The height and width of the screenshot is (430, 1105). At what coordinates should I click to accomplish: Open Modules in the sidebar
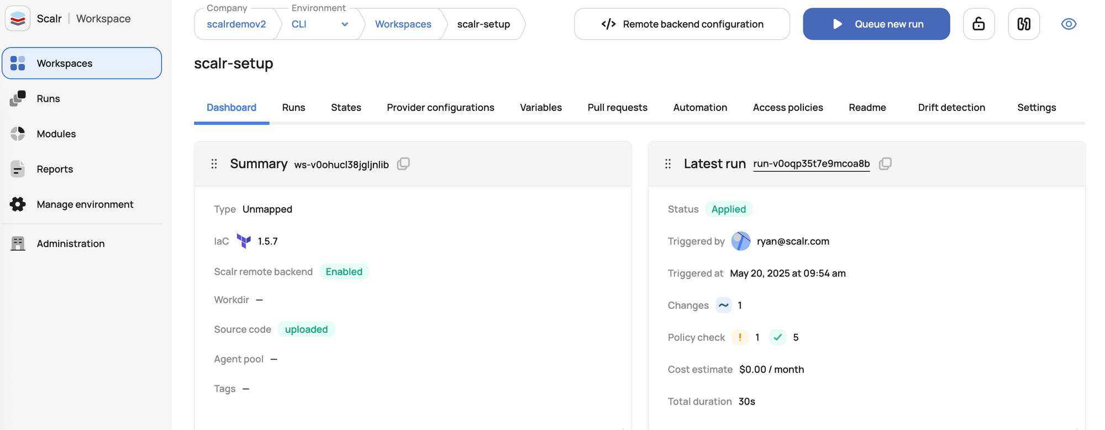coord(82,134)
